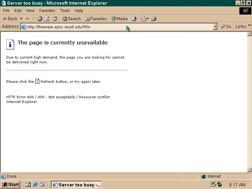Click the Windows logo throbber icon
252x189 pixels.
pos(245,11)
